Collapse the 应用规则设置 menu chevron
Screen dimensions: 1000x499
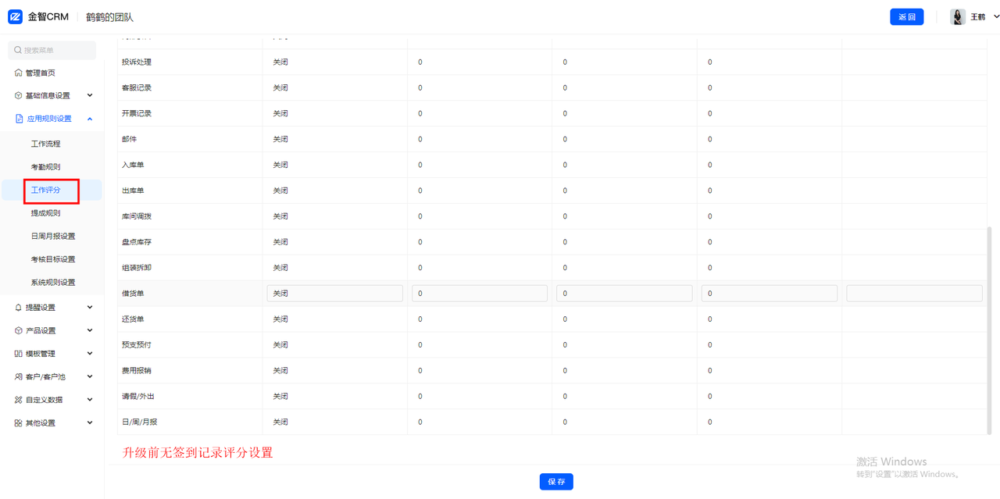click(x=90, y=119)
